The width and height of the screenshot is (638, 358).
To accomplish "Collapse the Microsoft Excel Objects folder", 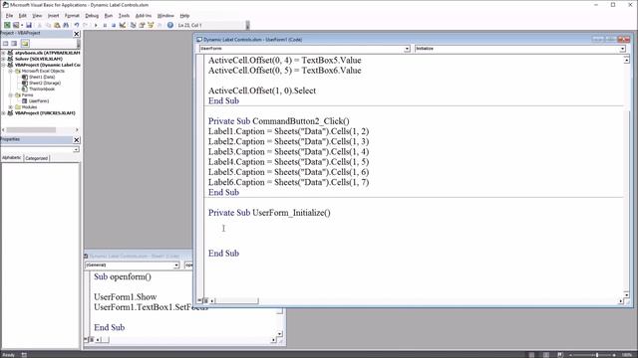I will (x=11, y=71).
